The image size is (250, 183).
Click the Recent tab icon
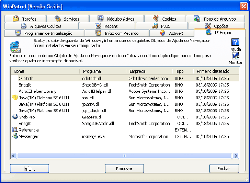coord(98,26)
